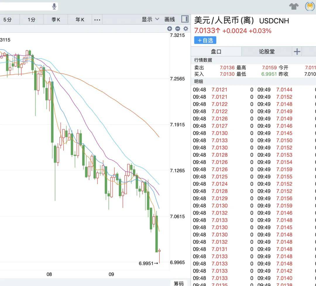Open the skin theme shirt icon
Screen dimensions: 316x286
pos(294,6)
